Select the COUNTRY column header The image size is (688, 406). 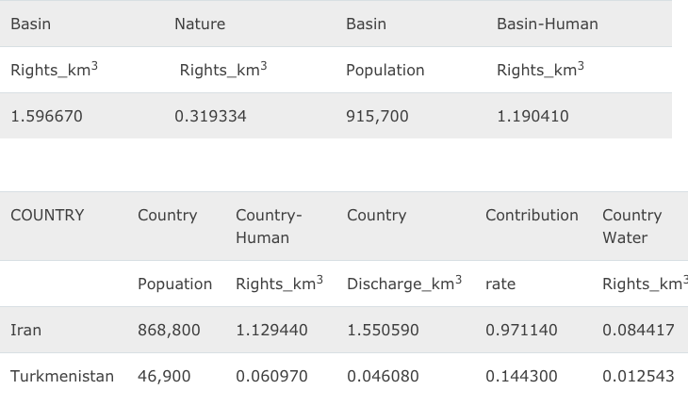pyautogui.click(x=47, y=216)
